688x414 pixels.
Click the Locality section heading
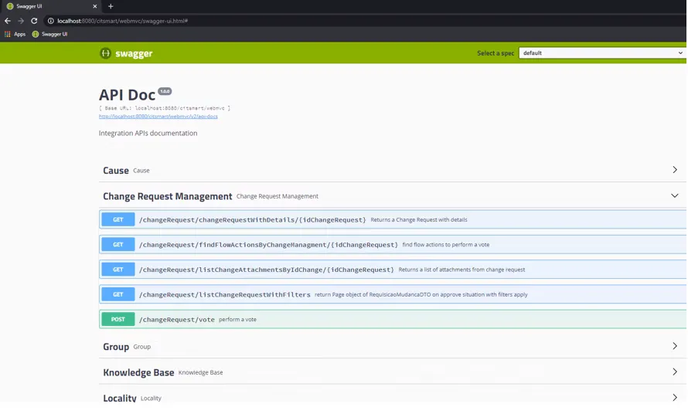[x=120, y=398]
